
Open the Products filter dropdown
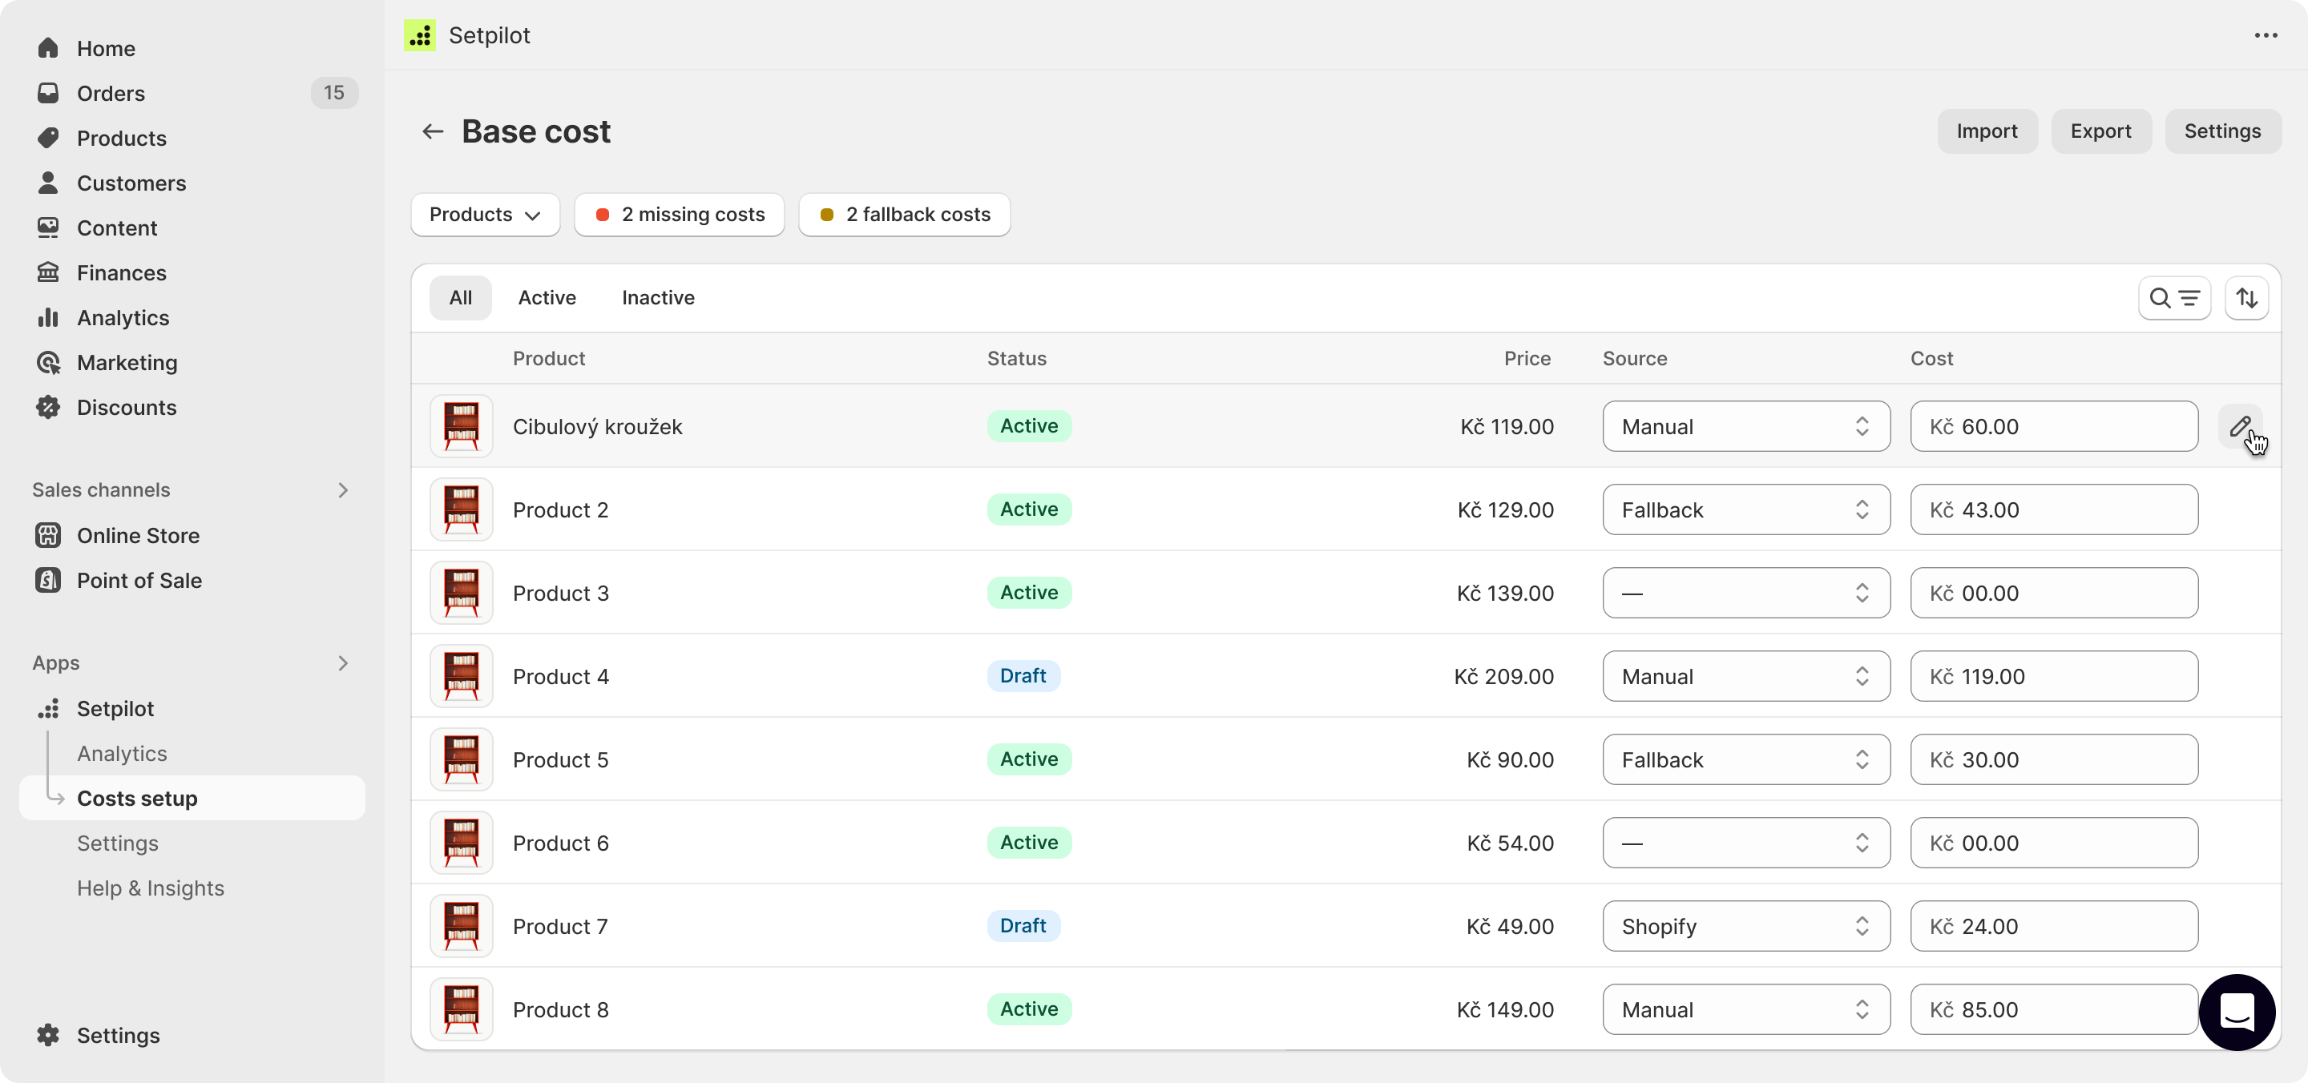point(484,214)
